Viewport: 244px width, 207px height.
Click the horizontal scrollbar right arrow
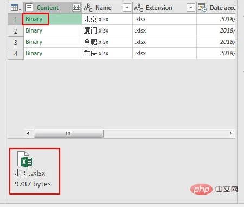coord(231,133)
